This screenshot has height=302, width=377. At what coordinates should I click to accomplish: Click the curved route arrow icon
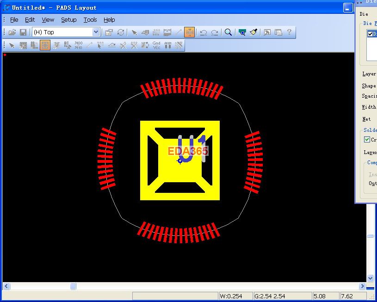111,45
